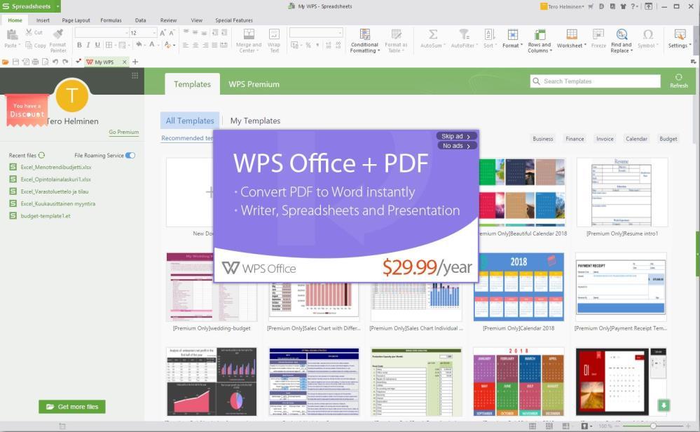Switch to the Review ribbon tab
This screenshot has width=700, height=432.
tap(168, 20)
